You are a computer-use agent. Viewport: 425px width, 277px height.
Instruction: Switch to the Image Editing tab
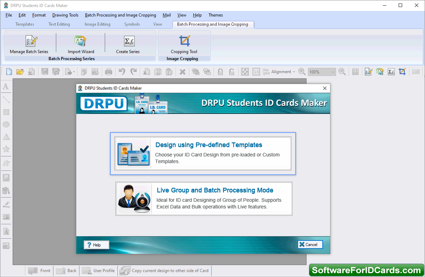tap(97, 24)
